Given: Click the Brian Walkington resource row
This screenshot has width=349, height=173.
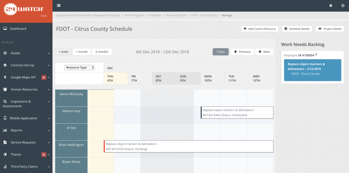Looking at the screenshot, I should [x=71, y=149].
